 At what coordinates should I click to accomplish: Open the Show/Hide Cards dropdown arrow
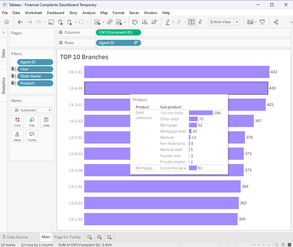[x=256, y=22]
